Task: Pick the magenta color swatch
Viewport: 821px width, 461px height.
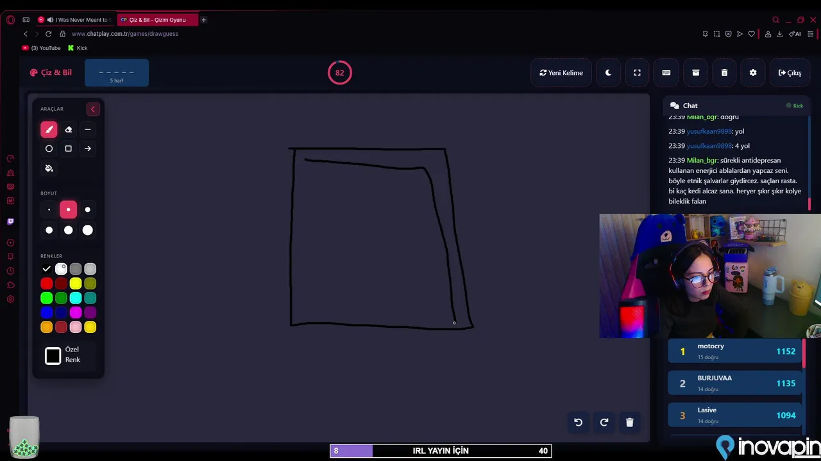Action: pyautogui.click(x=76, y=312)
